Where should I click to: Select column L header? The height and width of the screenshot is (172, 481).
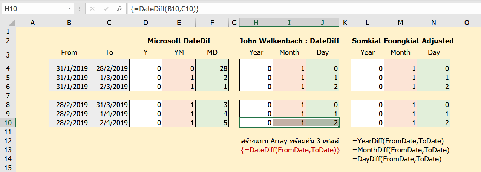tap(367, 23)
